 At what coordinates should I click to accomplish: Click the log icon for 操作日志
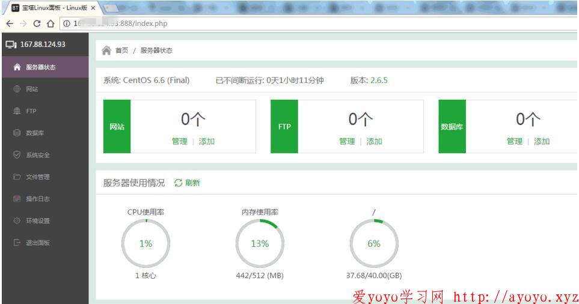[17, 199]
